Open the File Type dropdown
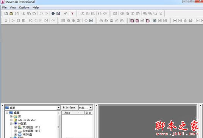Viewport: 203px width, 138px height. pyautogui.click(x=91, y=108)
